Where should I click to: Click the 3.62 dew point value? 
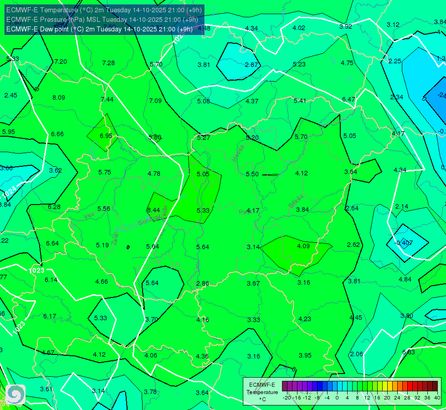[56, 170]
